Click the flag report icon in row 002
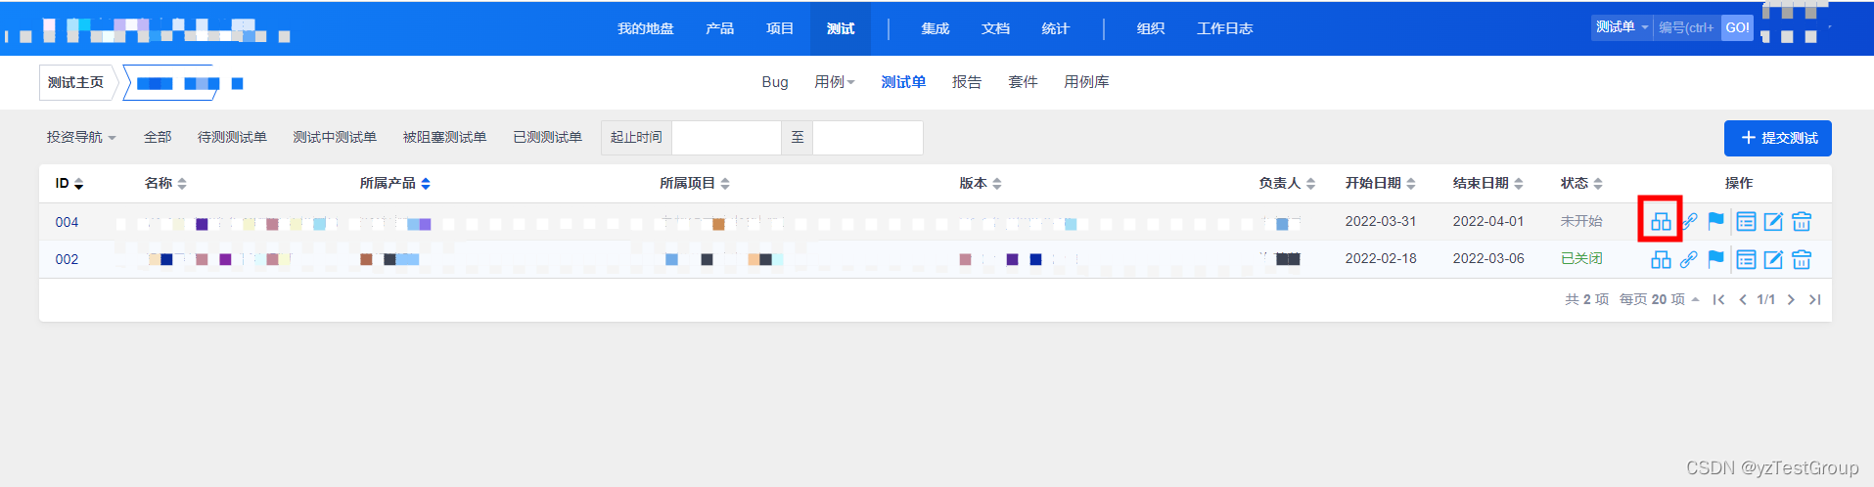 coord(1715,259)
